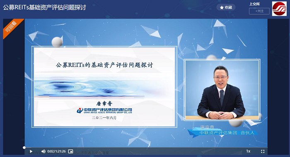Image resolution: width=290 pixels, height=157 pixels.
Task: Click the 中联资产评估集团有限公司 company logo
Action: coord(104,110)
